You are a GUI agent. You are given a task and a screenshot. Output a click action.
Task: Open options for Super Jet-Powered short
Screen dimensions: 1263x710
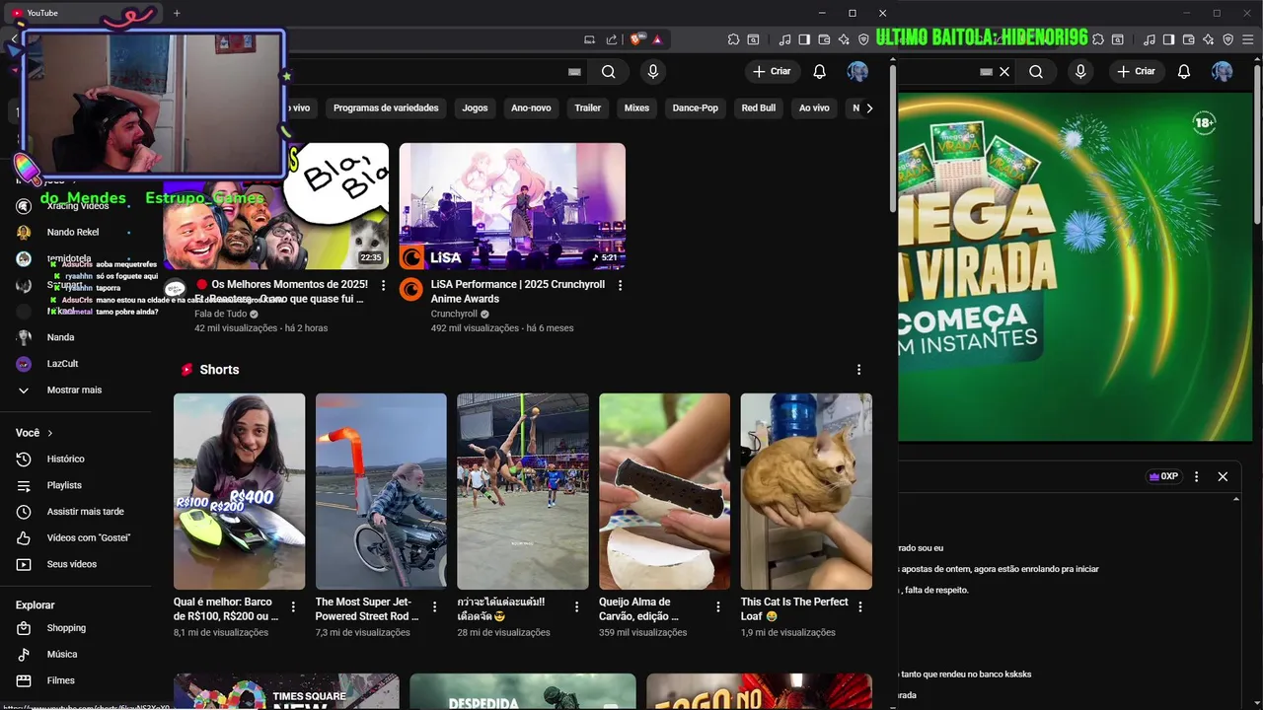pyautogui.click(x=434, y=607)
